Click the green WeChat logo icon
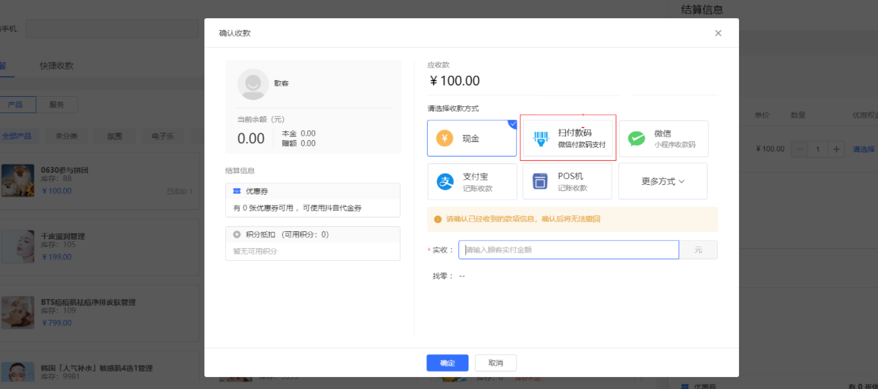This screenshot has height=389, width=878. pyautogui.click(x=636, y=138)
